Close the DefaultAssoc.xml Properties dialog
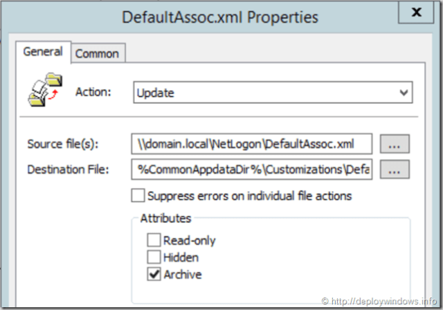Screen dimensions: 443x310 point(416,12)
